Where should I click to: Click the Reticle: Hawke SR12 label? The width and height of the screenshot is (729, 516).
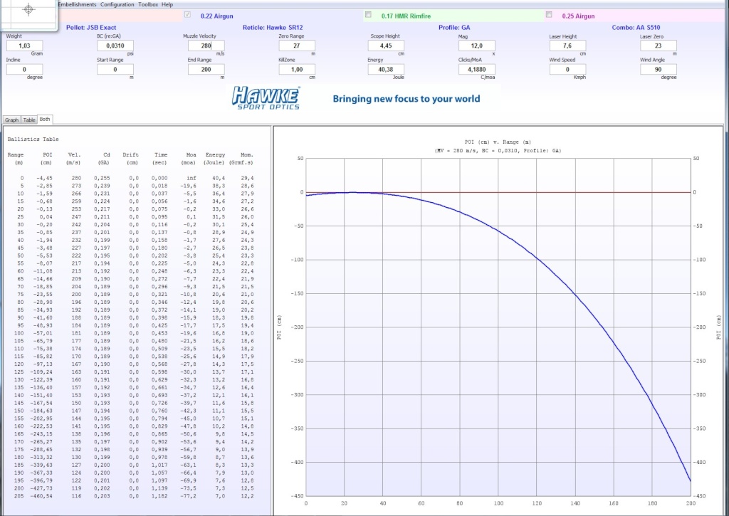pyautogui.click(x=273, y=28)
